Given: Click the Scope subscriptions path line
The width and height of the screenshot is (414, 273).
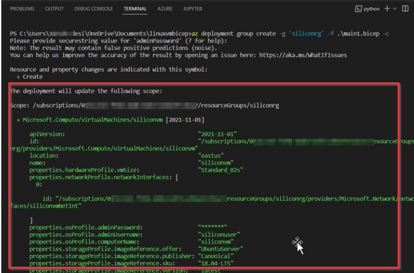Looking at the screenshot, I should point(145,105).
